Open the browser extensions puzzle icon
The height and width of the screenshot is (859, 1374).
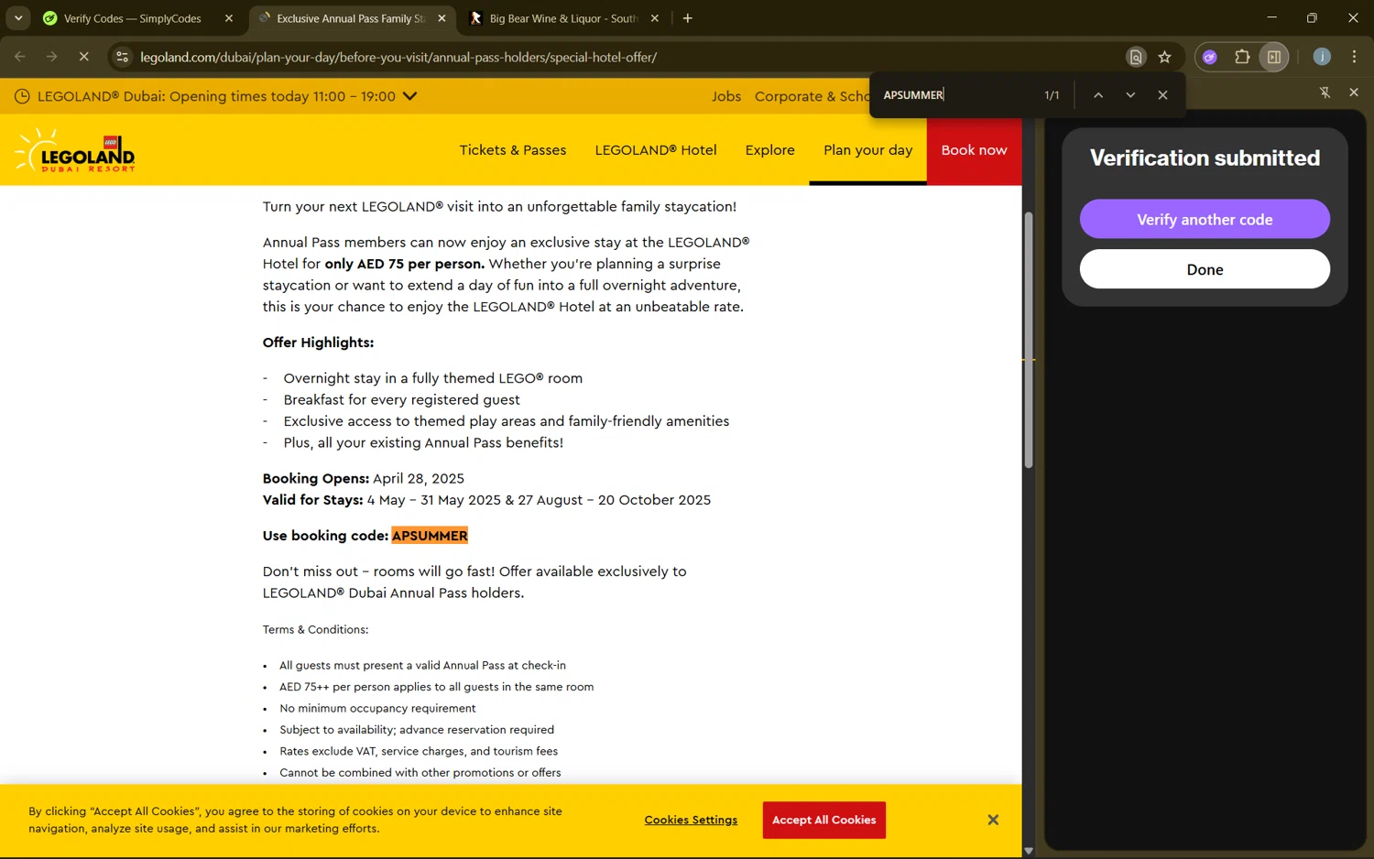point(1242,57)
